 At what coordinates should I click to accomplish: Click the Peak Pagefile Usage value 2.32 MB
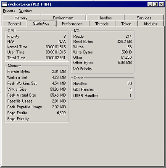click(x=59, y=107)
